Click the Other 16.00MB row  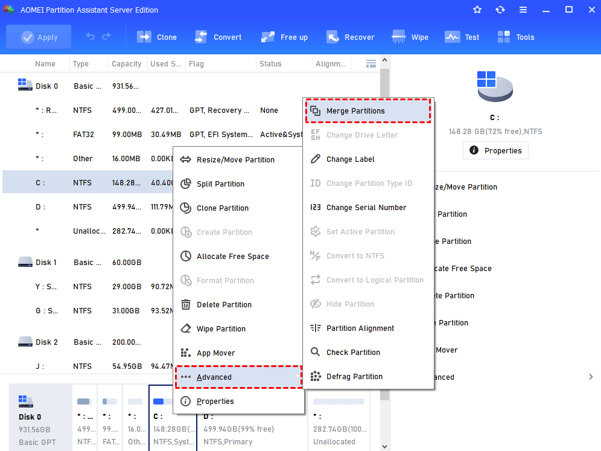coord(87,159)
